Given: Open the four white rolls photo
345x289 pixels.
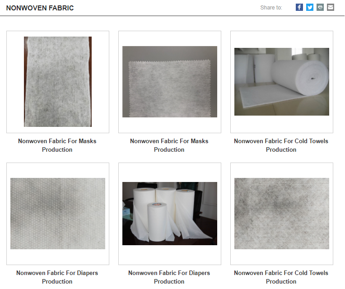Looking at the screenshot, I should click(x=170, y=214).
